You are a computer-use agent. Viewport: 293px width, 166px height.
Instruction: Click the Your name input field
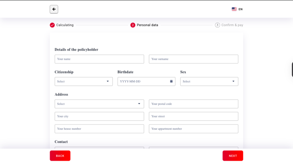coord(99,59)
